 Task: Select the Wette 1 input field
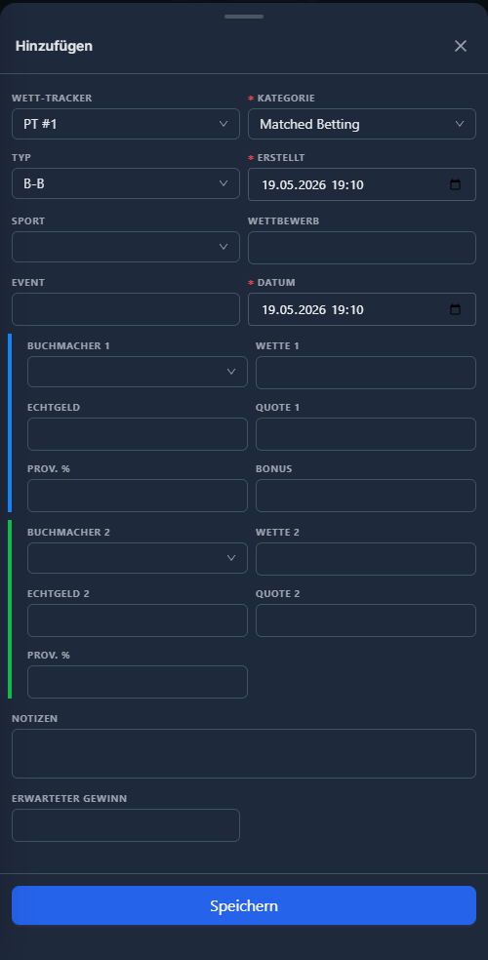(366, 373)
